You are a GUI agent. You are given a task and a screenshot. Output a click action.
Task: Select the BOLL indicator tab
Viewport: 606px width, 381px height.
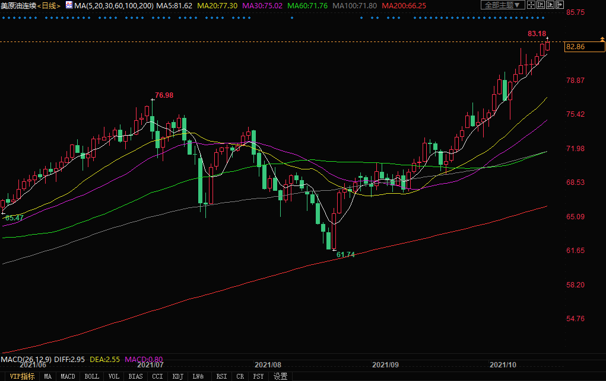coord(91,376)
